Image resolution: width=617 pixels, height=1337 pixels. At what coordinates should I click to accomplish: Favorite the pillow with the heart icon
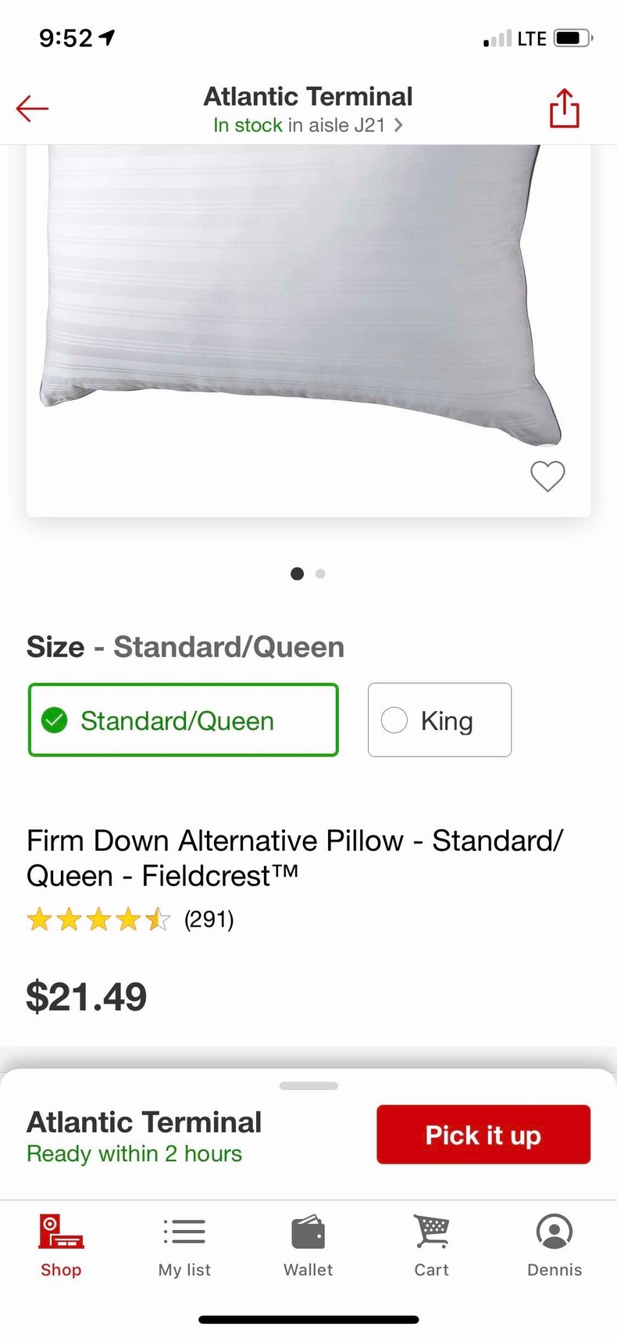pyautogui.click(x=547, y=476)
